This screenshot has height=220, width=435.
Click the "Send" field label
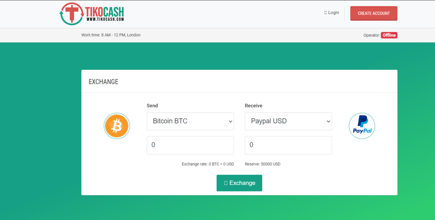152,106
